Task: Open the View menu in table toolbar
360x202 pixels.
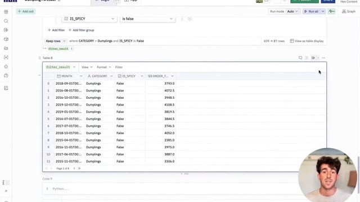Action: point(87,67)
